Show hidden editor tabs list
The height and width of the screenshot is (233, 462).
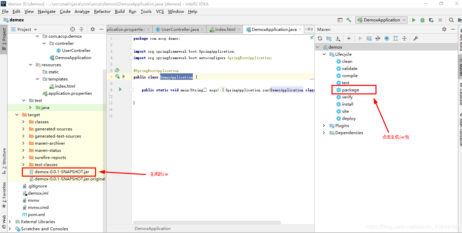[309, 29]
